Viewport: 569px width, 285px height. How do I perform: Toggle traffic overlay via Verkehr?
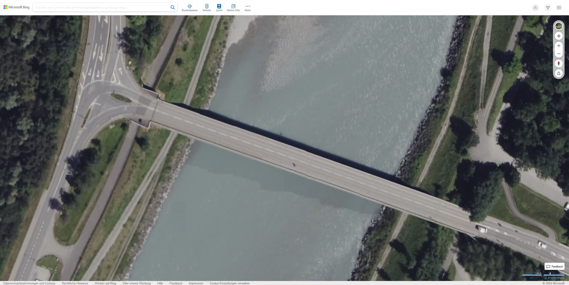(207, 7)
